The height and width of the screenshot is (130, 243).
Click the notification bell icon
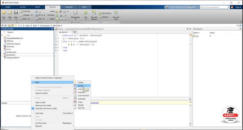pyautogui.click(x=232, y=7)
